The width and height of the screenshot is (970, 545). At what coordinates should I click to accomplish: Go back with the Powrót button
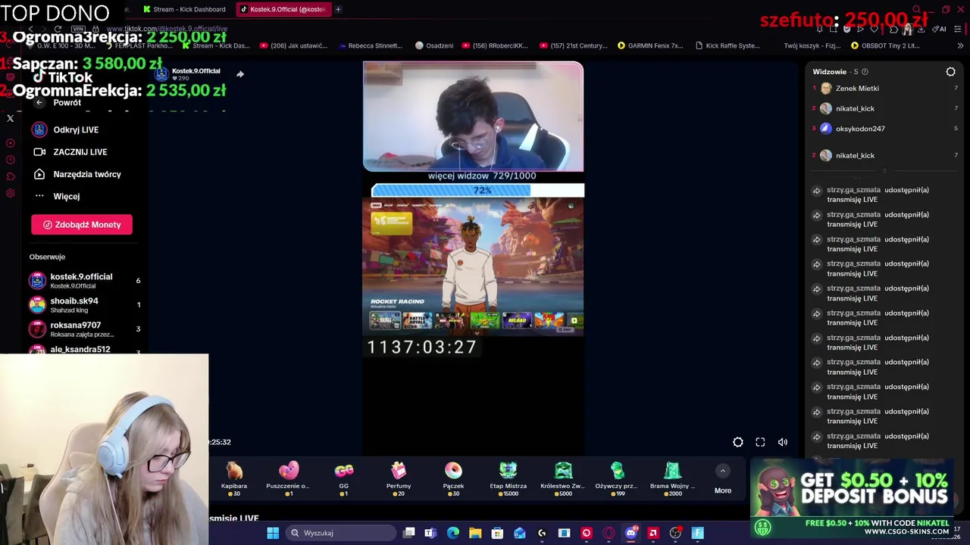click(x=59, y=102)
